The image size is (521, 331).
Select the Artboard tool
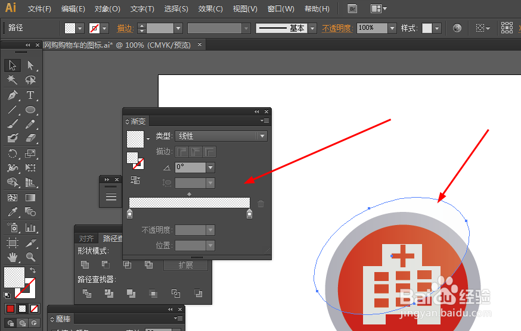[x=13, y=243]
